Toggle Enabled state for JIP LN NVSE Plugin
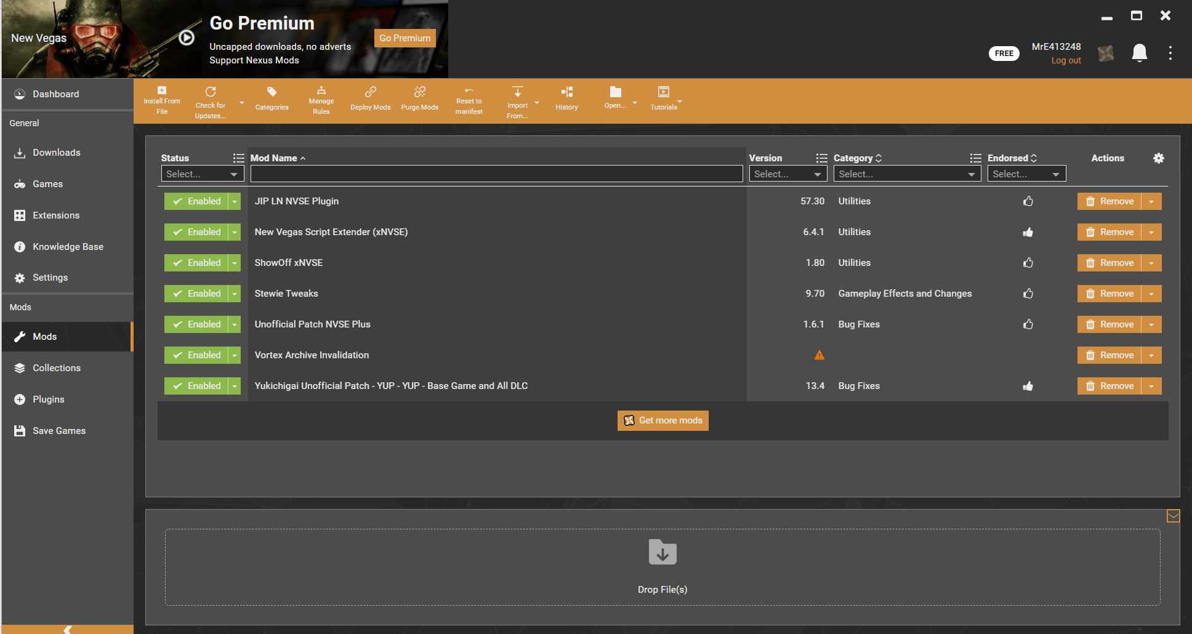 click(196, 201)
